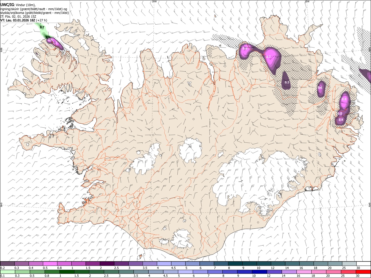The height and width of the screenshot is (278, 371).
Task: Pick the lower legend swatch labeled 0.3
Action: (22, 272)
